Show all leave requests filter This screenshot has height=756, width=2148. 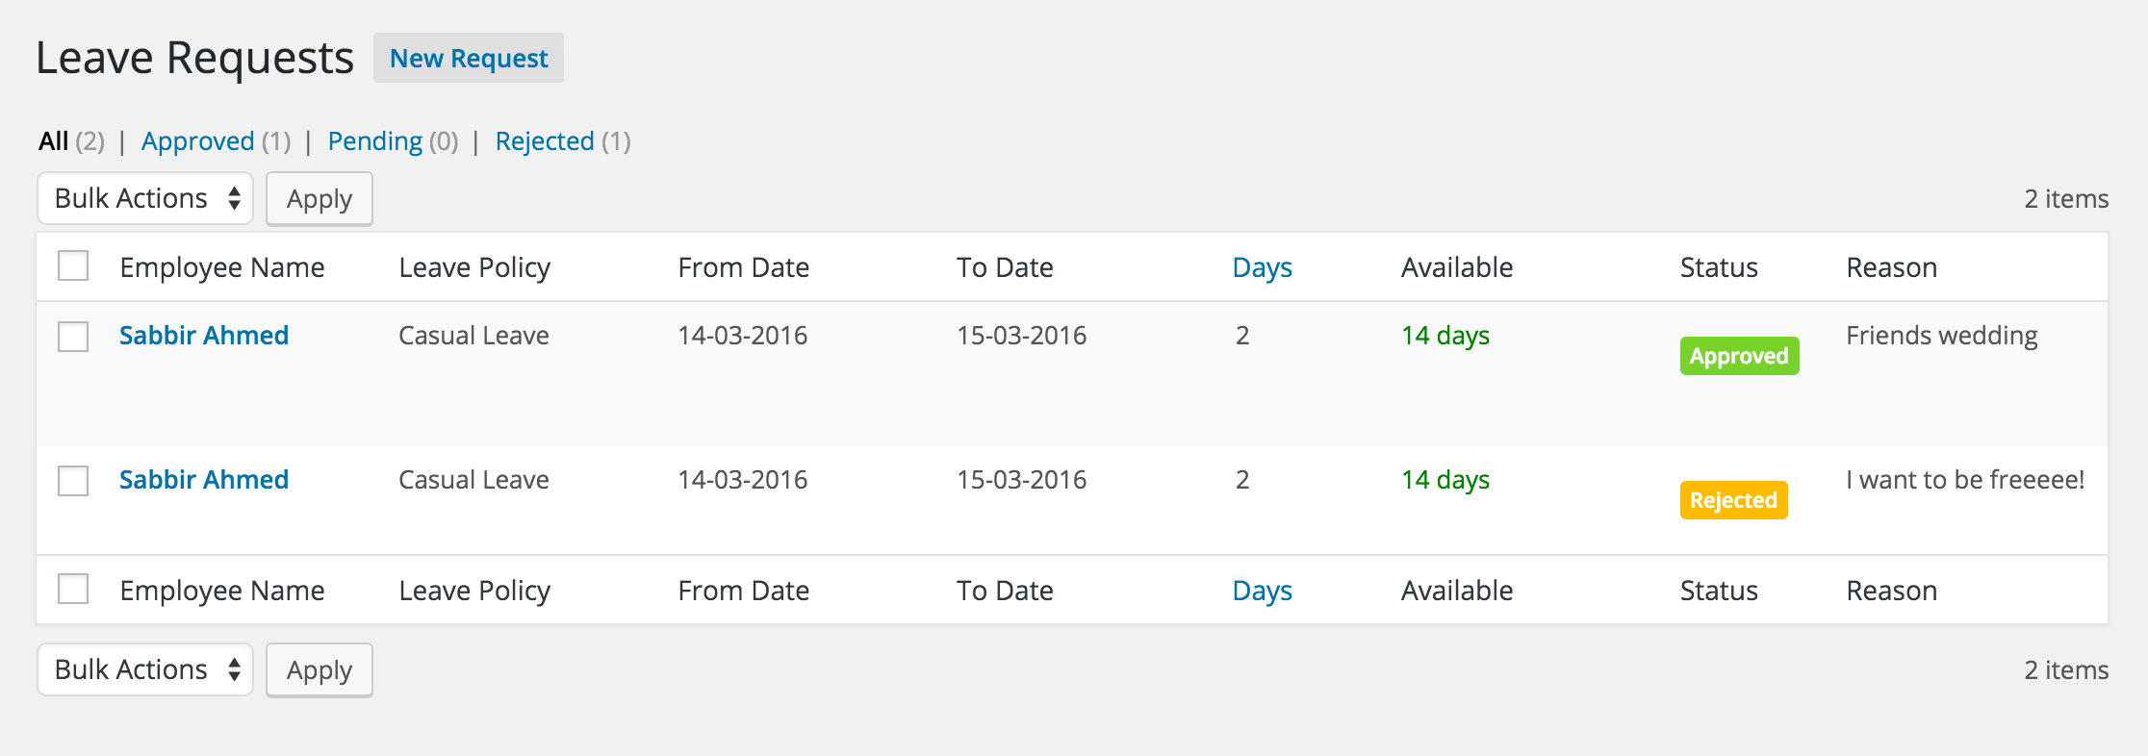(54, 141)
